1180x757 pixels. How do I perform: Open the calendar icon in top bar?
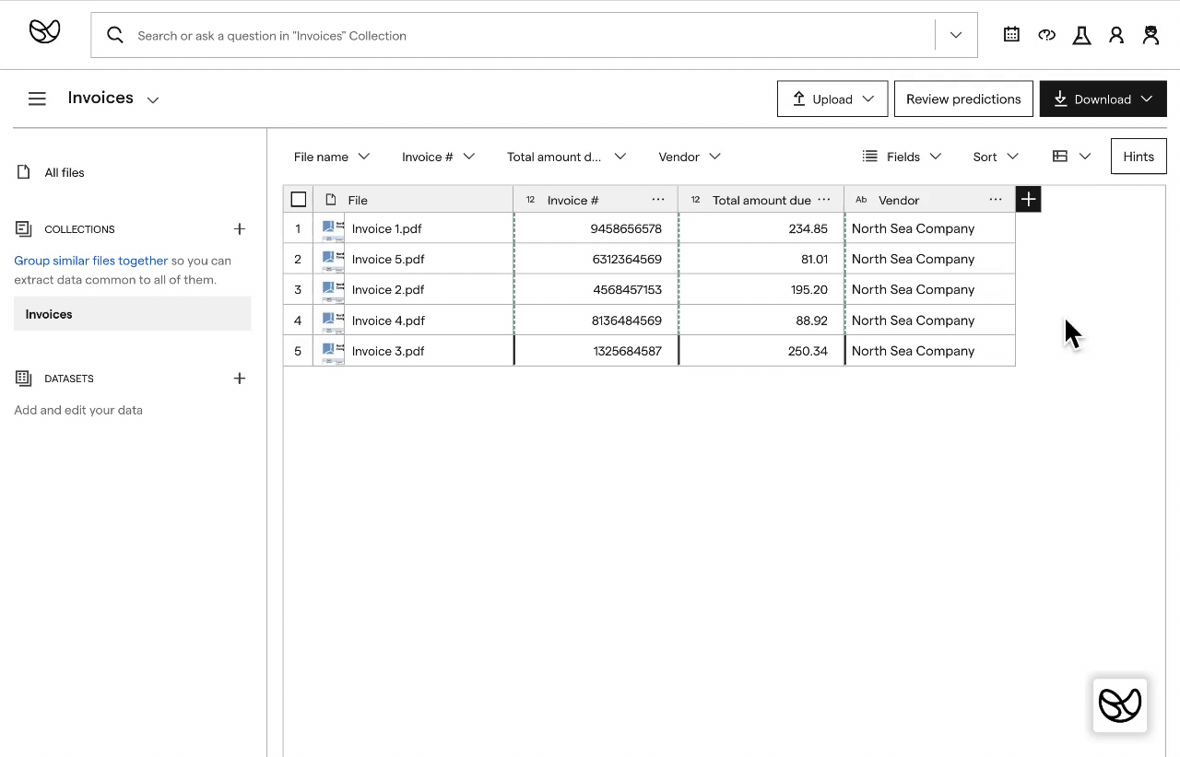click(1011, 35)
